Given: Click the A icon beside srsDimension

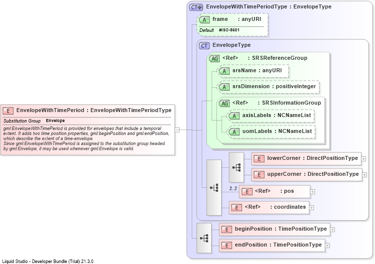Looking at the screenshot, I should tap(224, 87).
